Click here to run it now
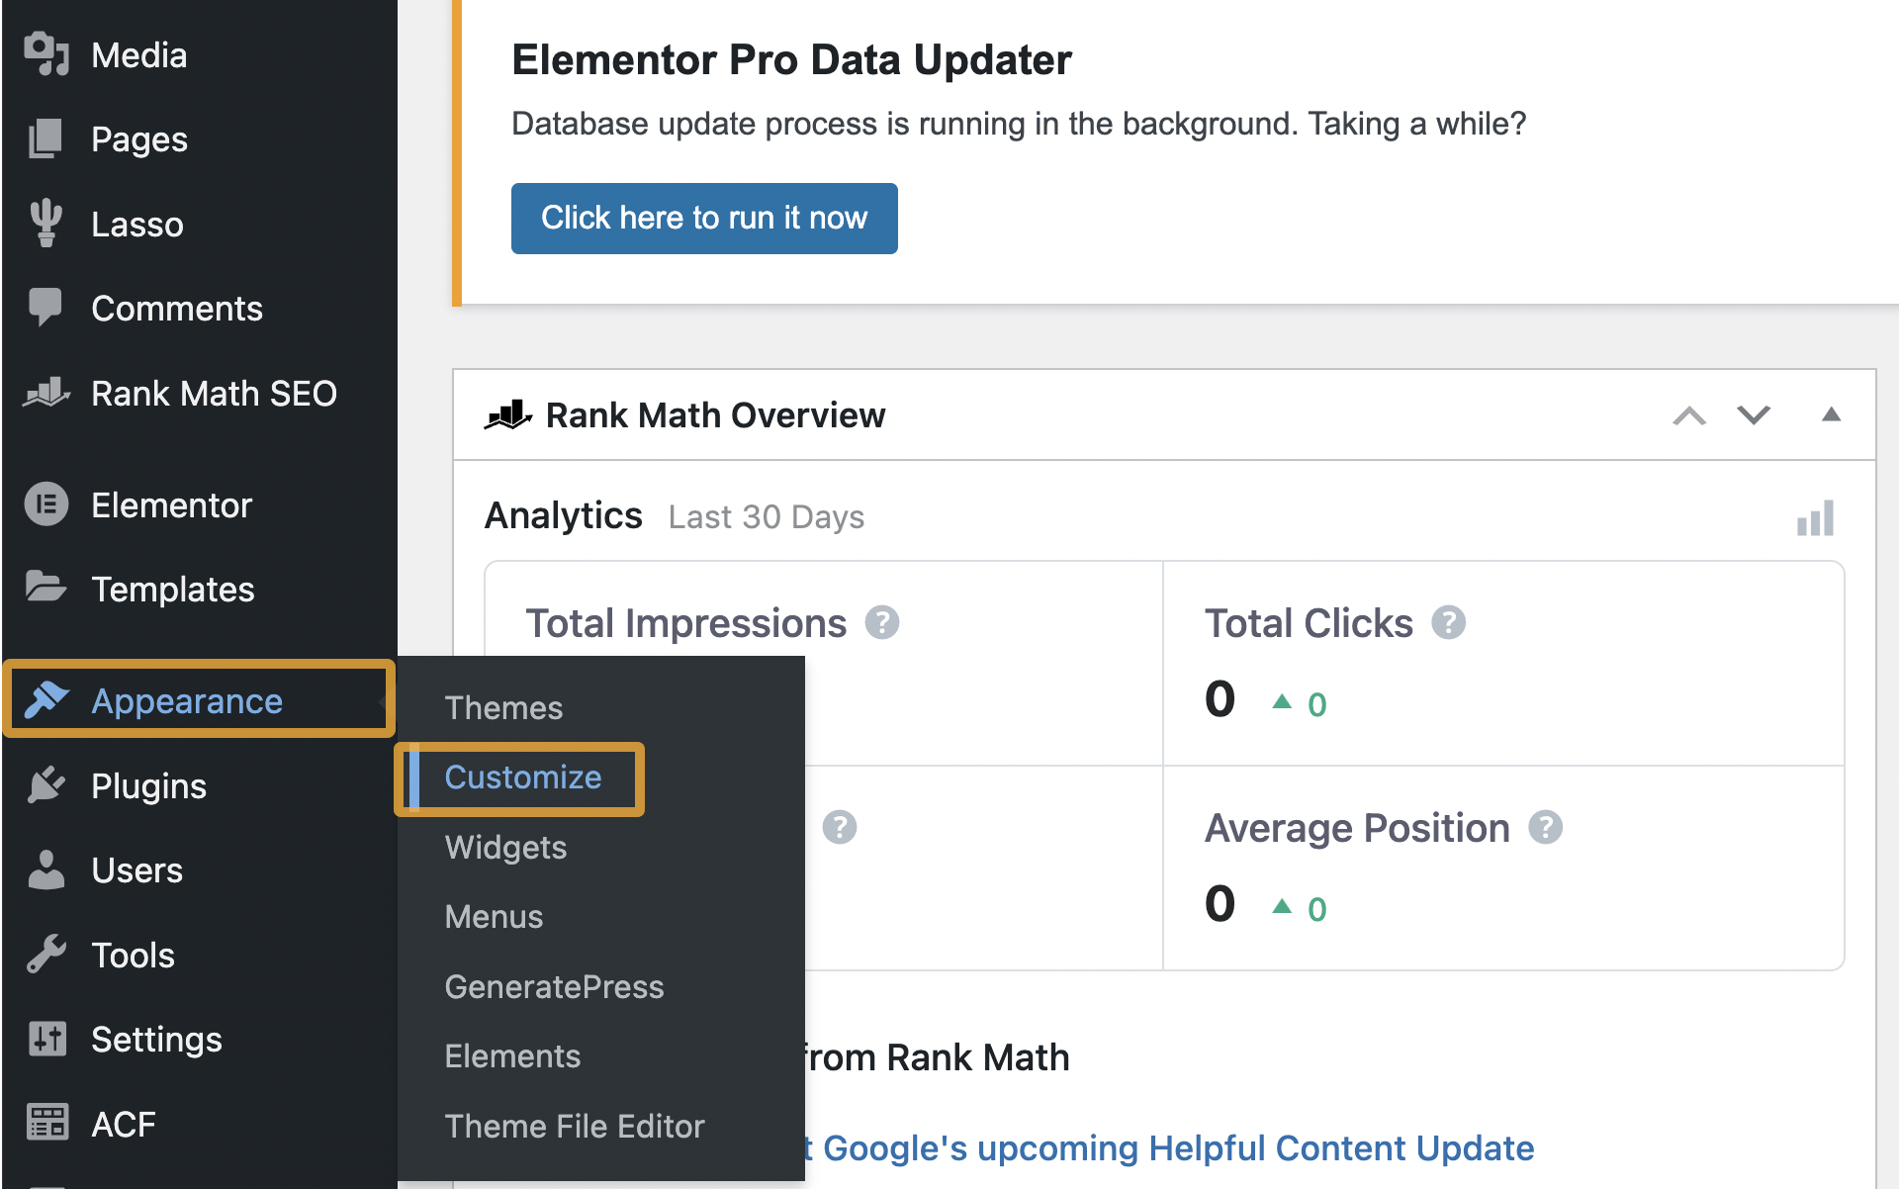This screenshot has width=1899, height=1189. click(x=704, y=218)
